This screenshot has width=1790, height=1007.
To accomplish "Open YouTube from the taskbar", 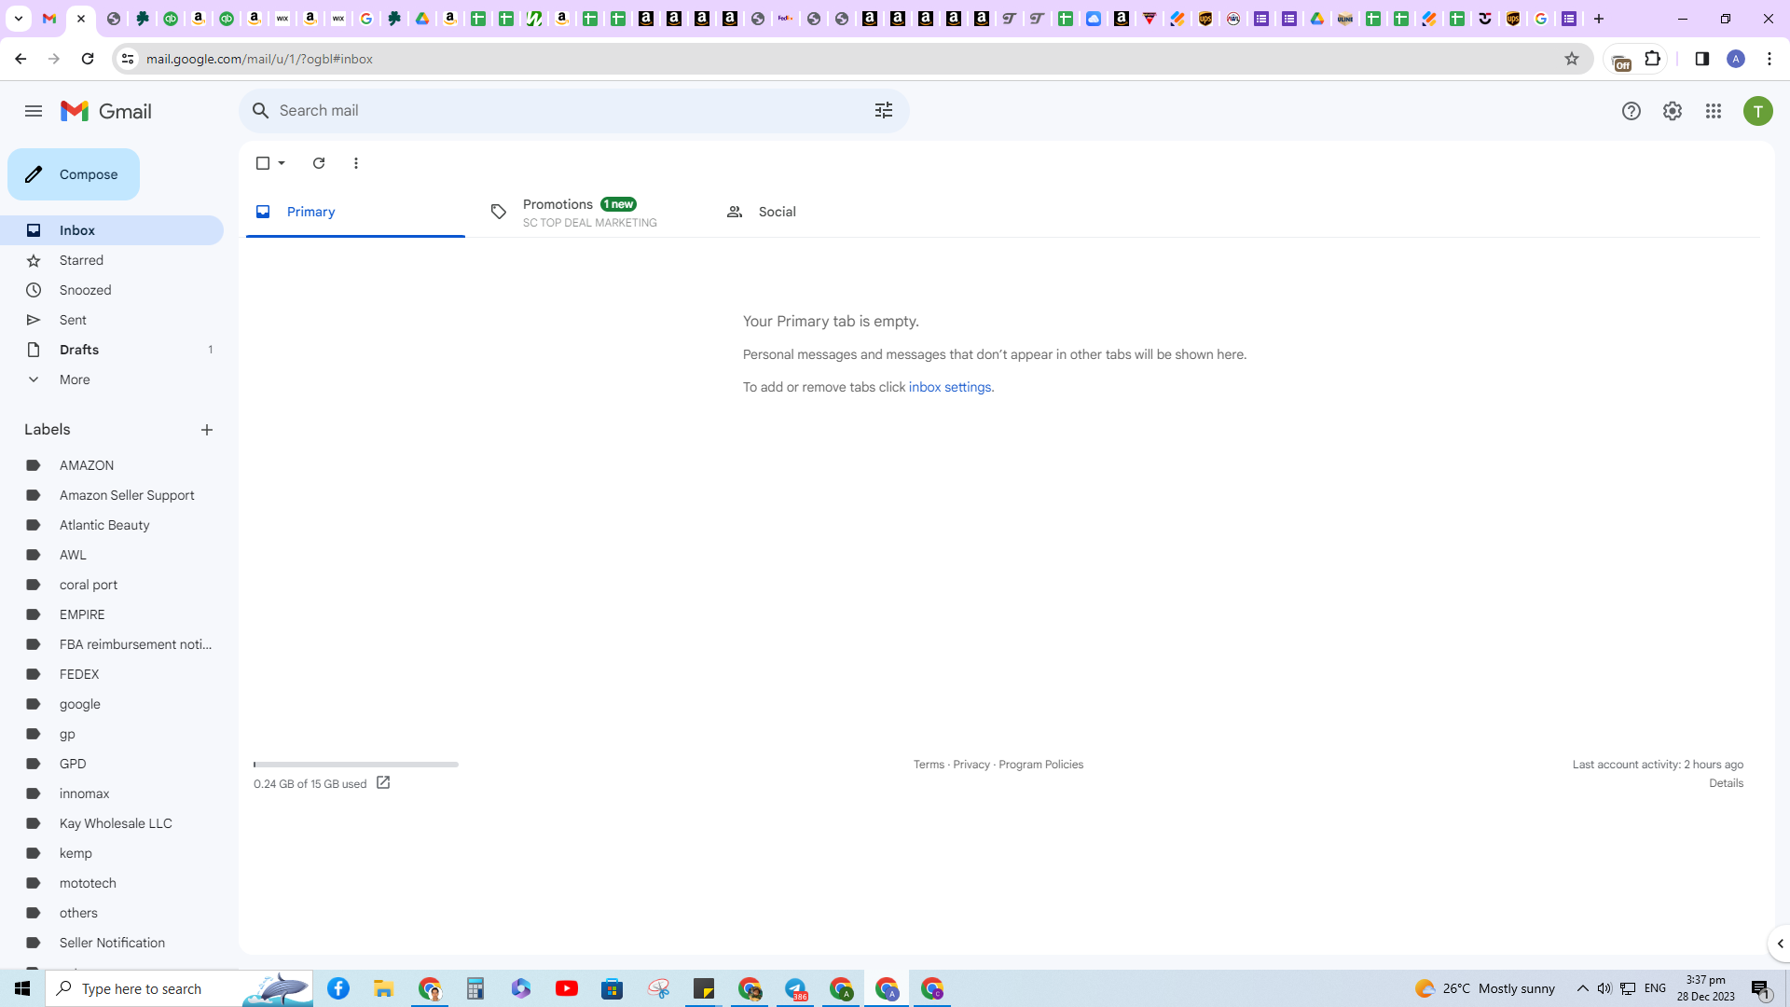I will pyautogui.click(x=567, y=988).
